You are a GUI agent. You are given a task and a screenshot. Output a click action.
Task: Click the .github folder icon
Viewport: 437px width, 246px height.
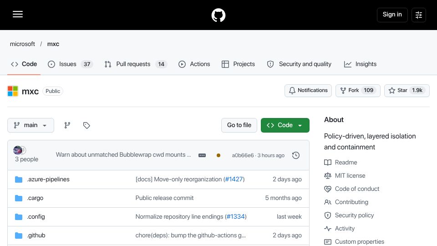click(x=19, y=236)
